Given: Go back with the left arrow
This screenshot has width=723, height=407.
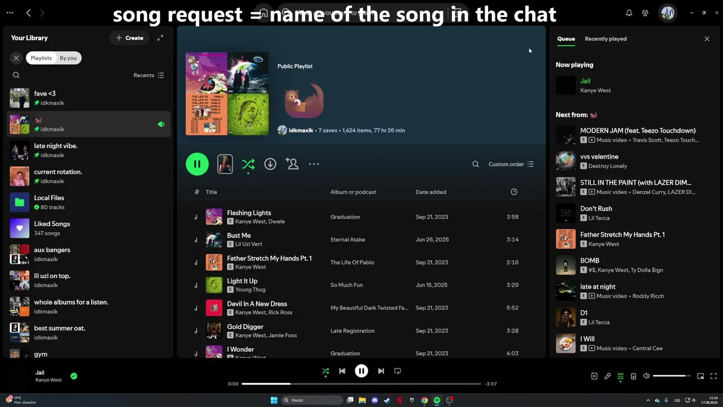Looking at the screenshot, I should 28,12.
